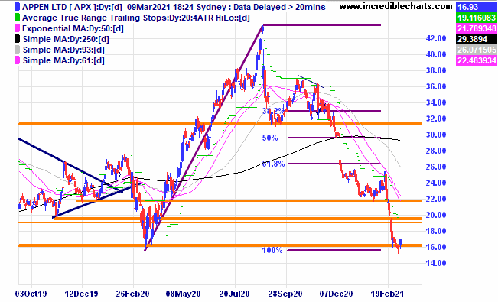Click the magenta Simple MA 61 legend swatch
The width and height of the screenshot is (498, 302).
(17, 60)
